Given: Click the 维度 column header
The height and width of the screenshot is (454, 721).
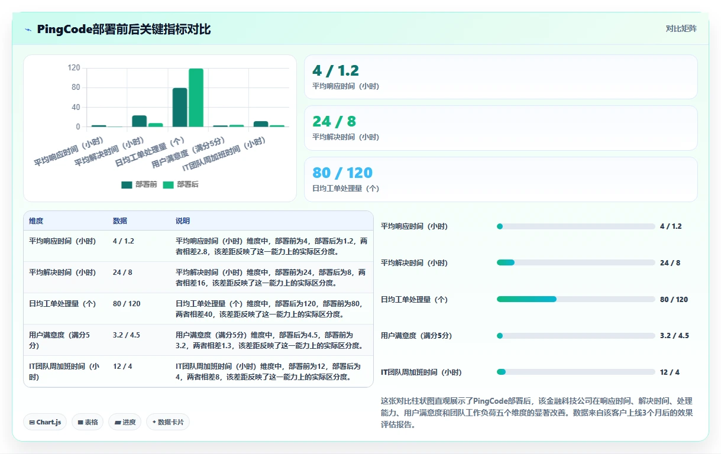Looking at the screenshot, I should [36, 221].
